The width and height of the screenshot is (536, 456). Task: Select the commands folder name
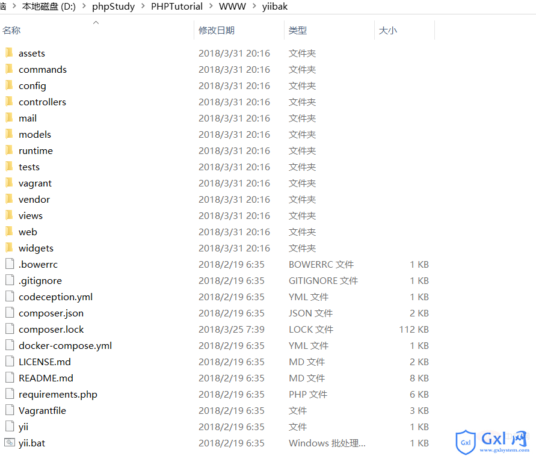[x=43, y=69]
